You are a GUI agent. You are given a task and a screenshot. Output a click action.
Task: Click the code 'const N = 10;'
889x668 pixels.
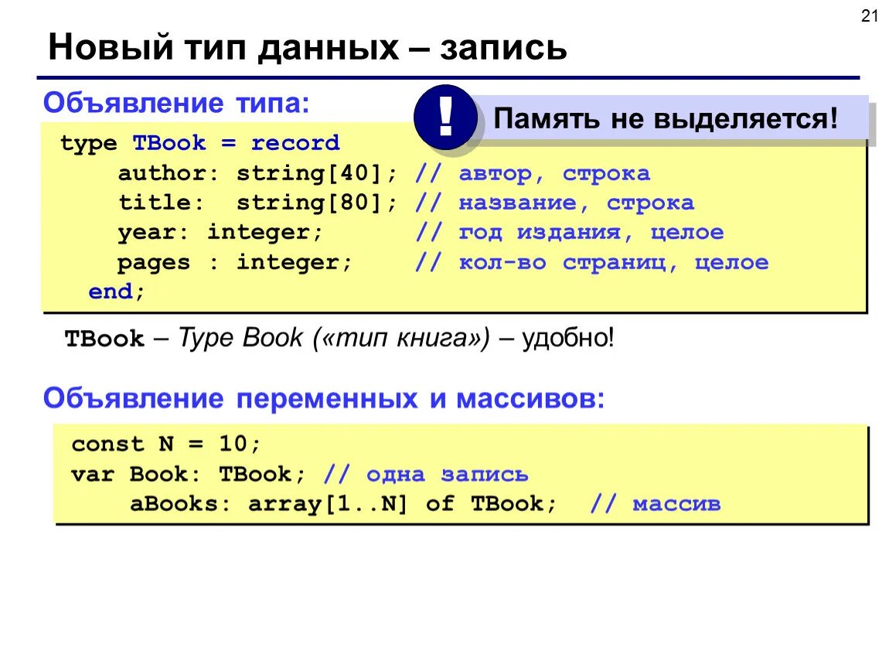166,444
